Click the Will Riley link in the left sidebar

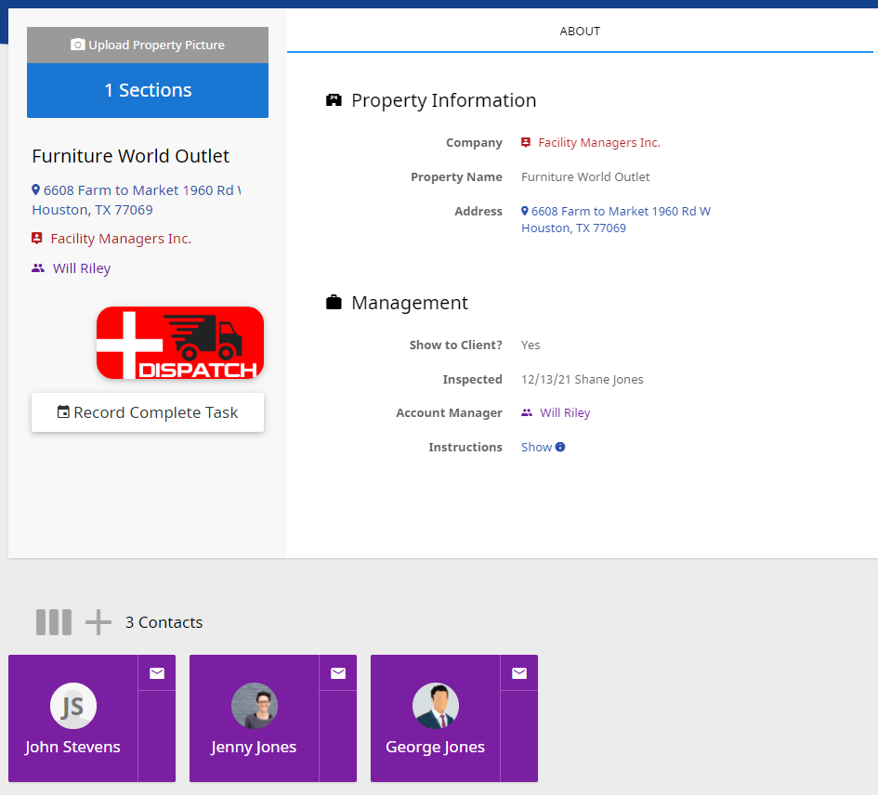tap(81, 268)
